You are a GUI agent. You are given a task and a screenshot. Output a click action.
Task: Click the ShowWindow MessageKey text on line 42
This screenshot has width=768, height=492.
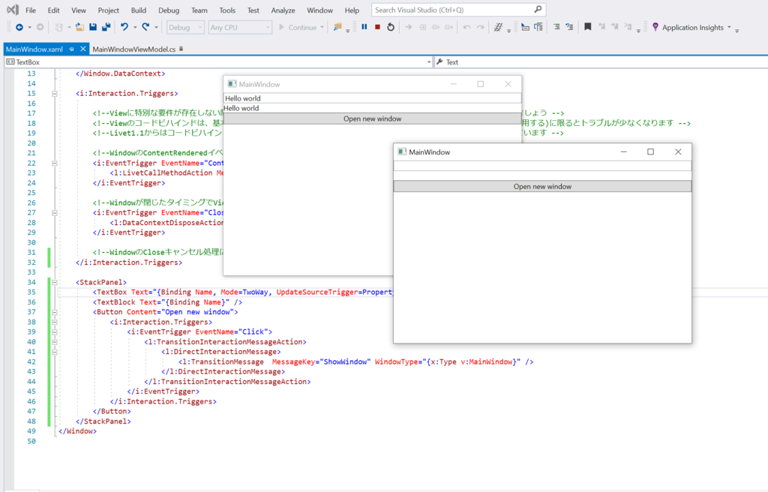pos(321,361)
